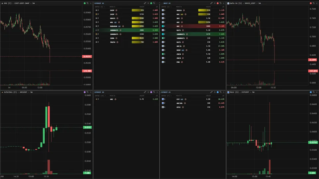
Task: Expand exchange filter (10) dropdown in Screener #4
Action: point(100,95)
